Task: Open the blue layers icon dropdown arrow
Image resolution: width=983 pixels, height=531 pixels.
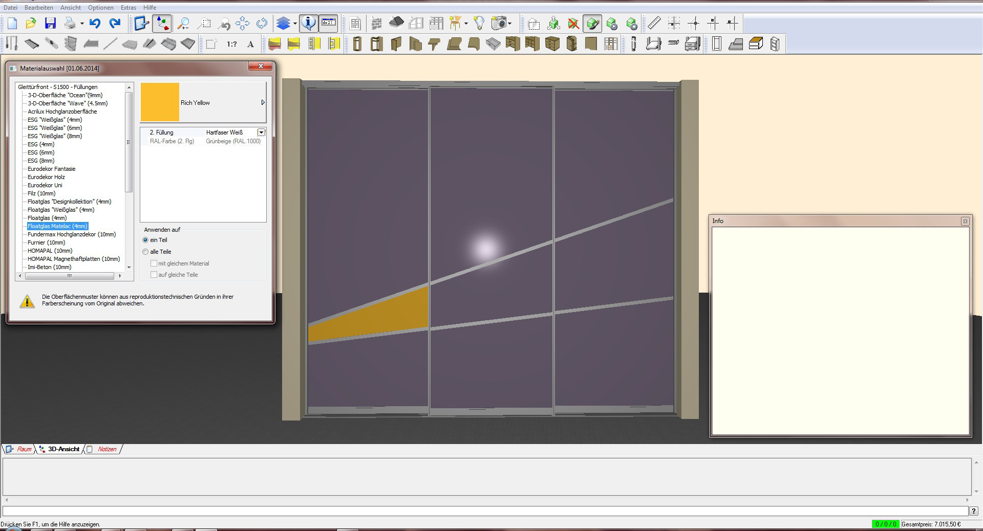Action: [x=295, y=24]
